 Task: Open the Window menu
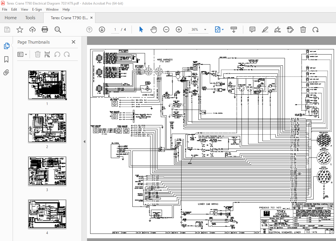(x=52, y=9)
